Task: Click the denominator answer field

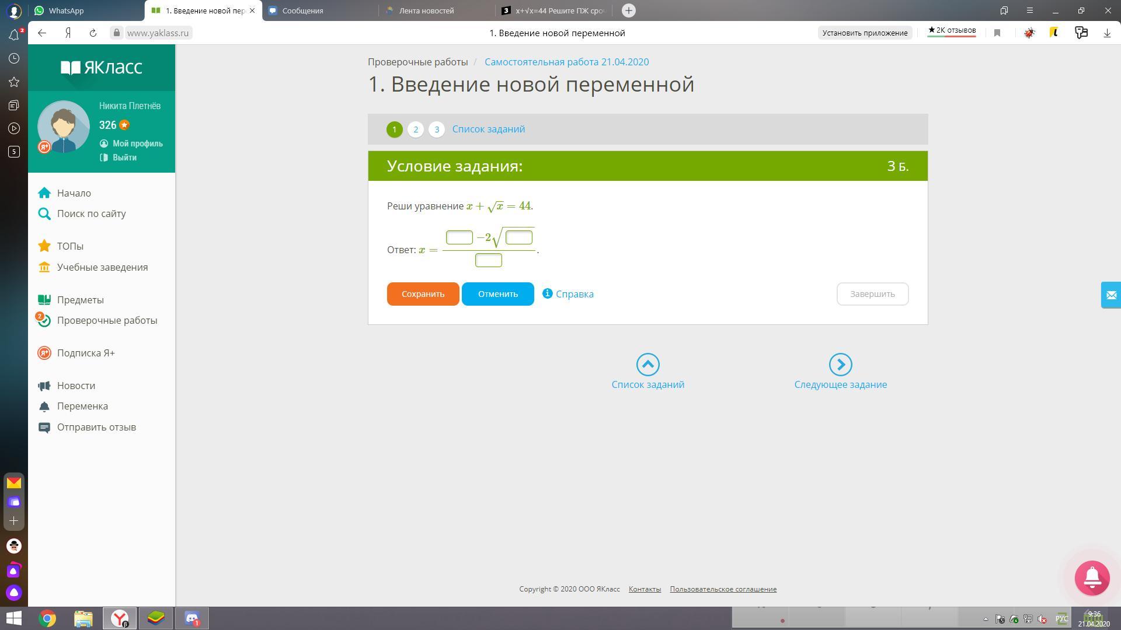Action: 489,260
